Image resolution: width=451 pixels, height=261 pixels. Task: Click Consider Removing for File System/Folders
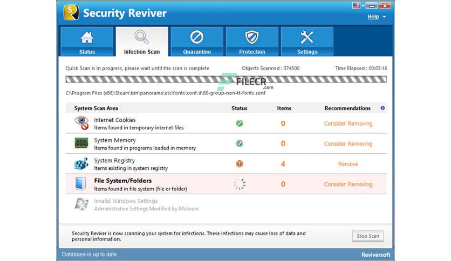click(348, 184)
